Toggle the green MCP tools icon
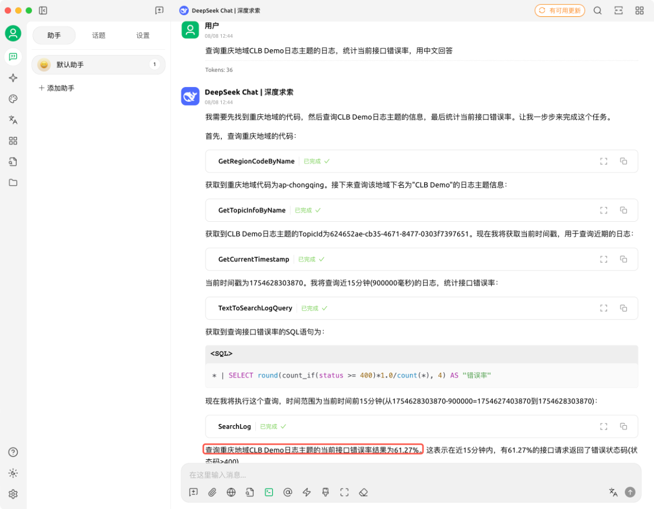This screenshot has height=509, width=654. [x=269, y=492]
